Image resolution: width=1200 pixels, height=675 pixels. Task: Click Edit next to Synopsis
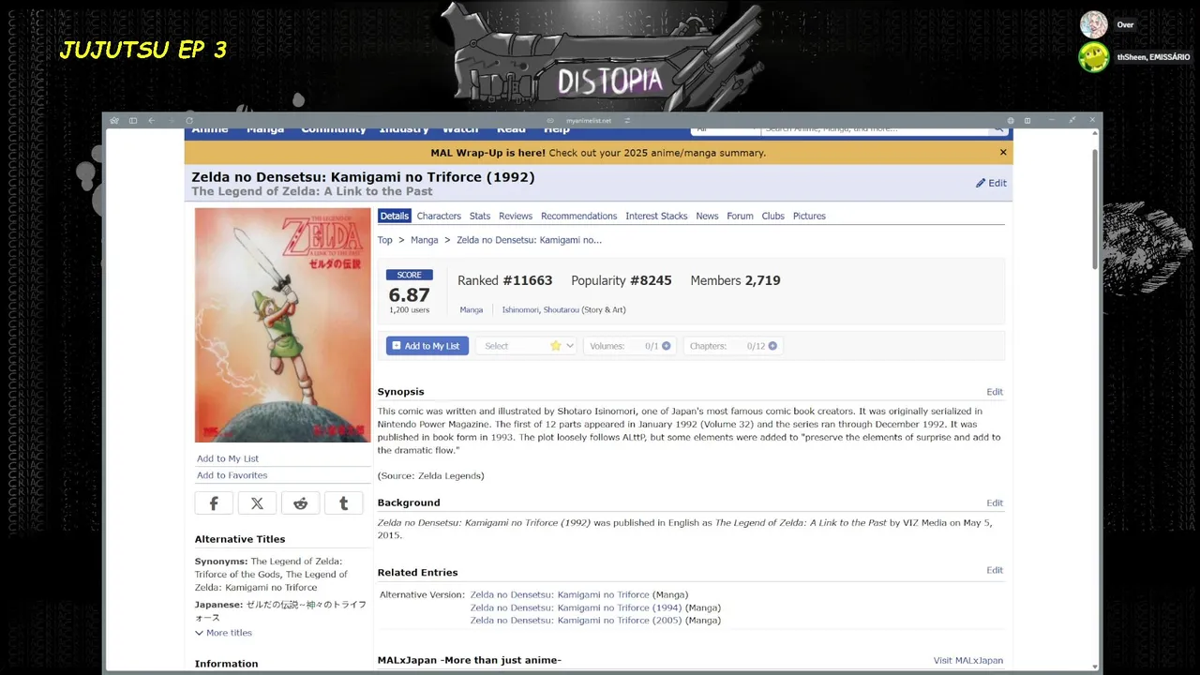click(995, 392)
